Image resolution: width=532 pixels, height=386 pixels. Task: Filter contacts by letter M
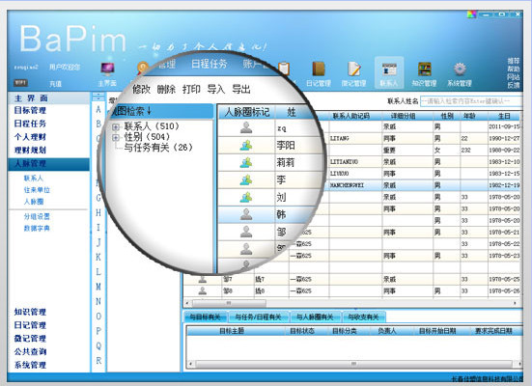[x=98, y=287]
